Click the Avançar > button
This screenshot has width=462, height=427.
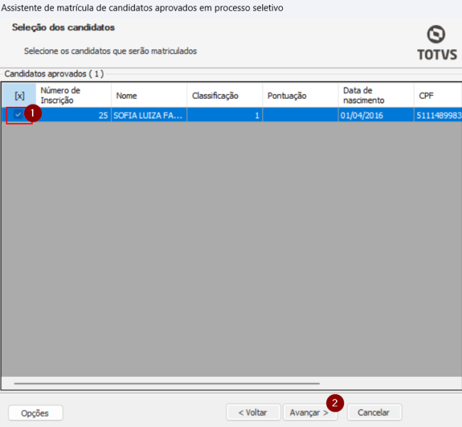pyautogui.click(x=309, y=413)
